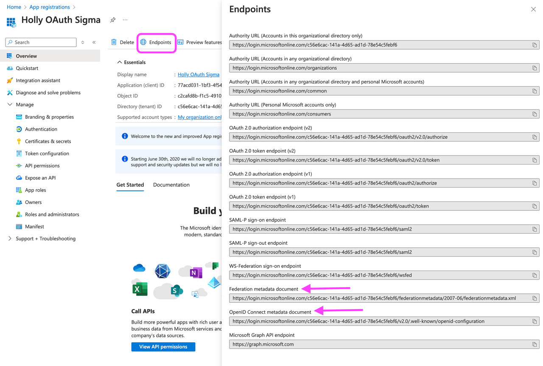This screenshot has width=543, height=366.
Task: Open App registrations from the breadcrumb
Action: click(x=50, y=7)
